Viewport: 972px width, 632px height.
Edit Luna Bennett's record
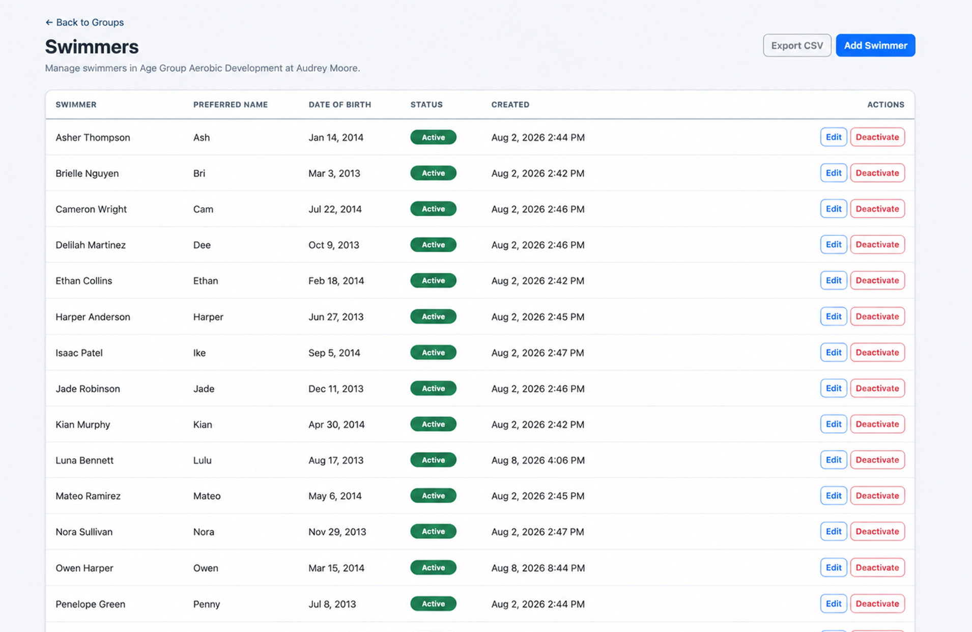[x=834, y=460]
